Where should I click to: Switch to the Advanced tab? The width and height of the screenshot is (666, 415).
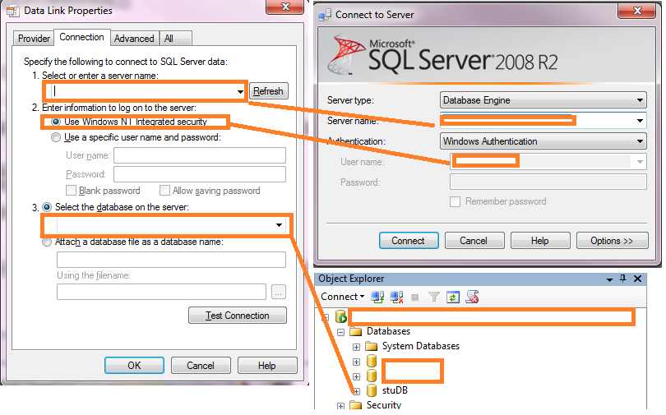click(x=134, y=39)
